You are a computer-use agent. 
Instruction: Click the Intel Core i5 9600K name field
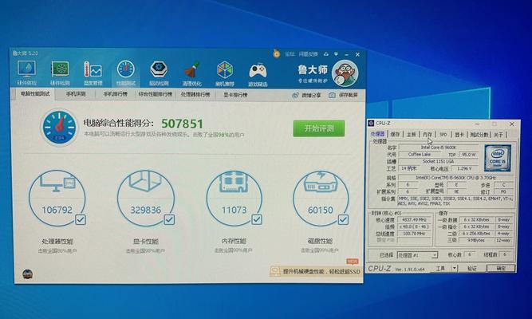tap(439, 148)
